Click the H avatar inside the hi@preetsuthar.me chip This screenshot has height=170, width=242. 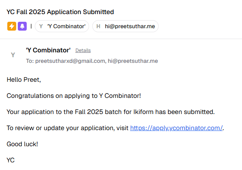point(98,26)
